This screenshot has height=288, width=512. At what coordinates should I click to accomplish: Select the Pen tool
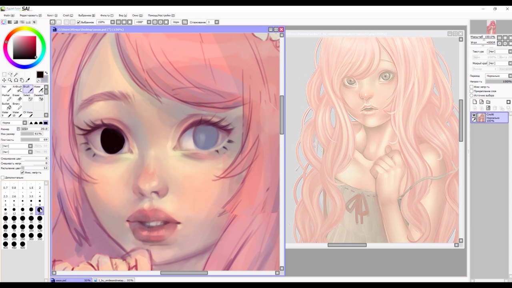6,89
